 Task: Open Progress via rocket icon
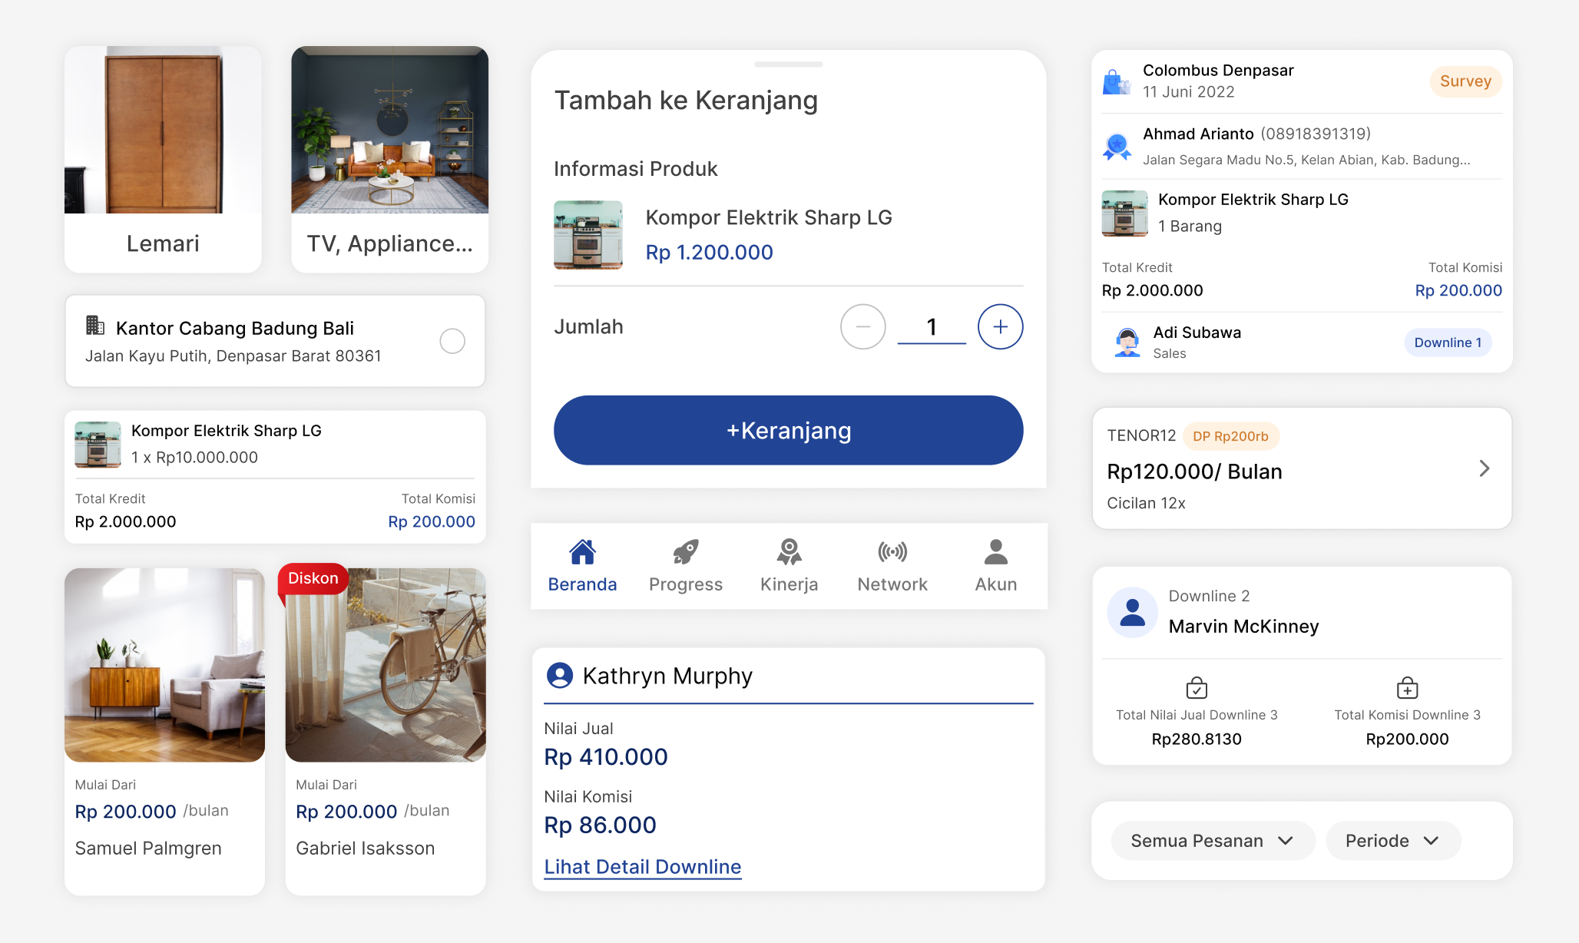(685, 552)
